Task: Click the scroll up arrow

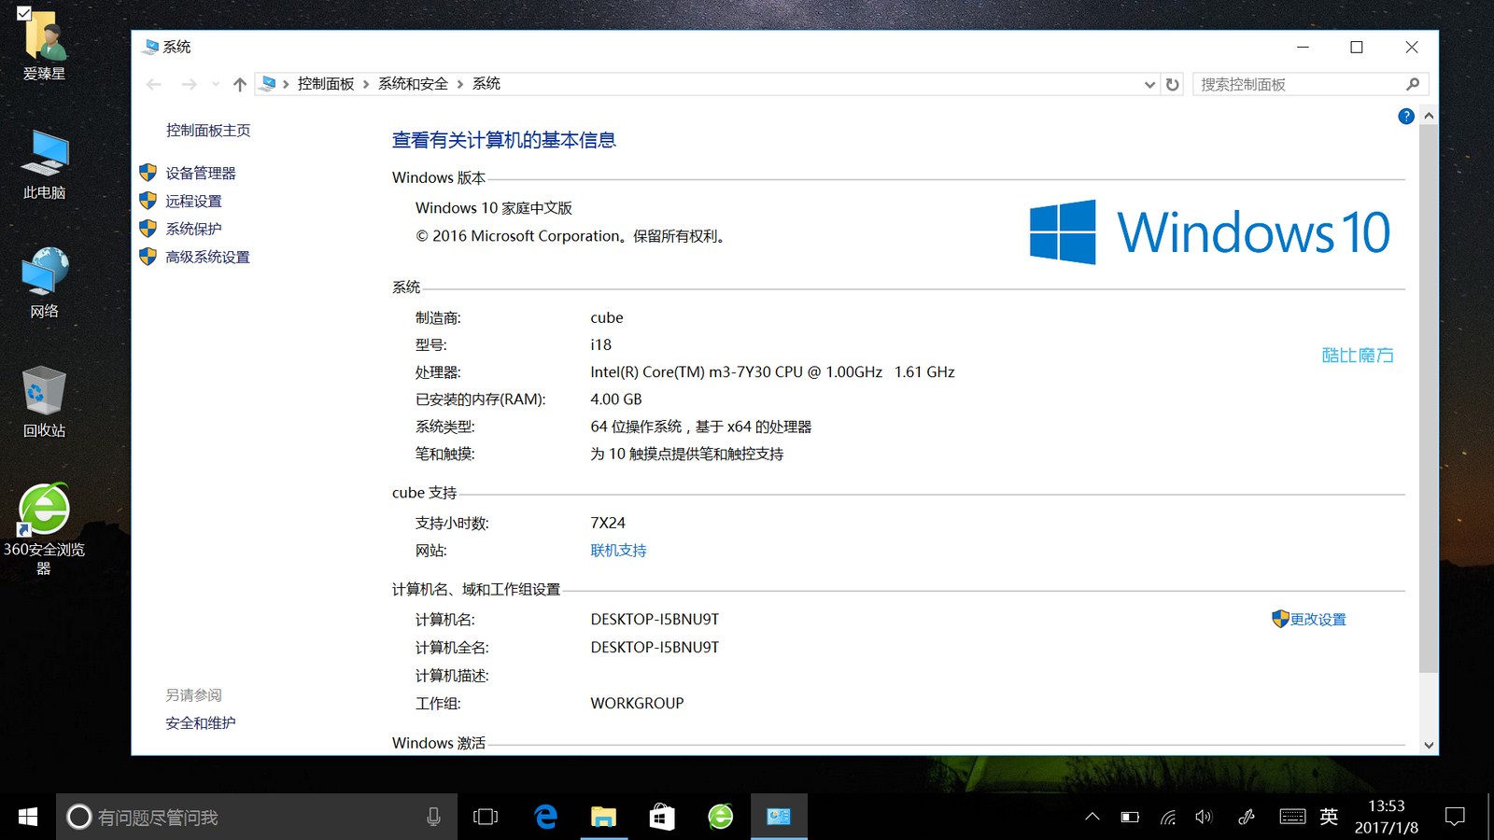Action: tap(1429, 117)
